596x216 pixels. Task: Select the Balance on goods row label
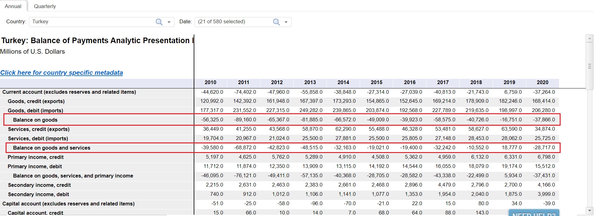[35, 120]
